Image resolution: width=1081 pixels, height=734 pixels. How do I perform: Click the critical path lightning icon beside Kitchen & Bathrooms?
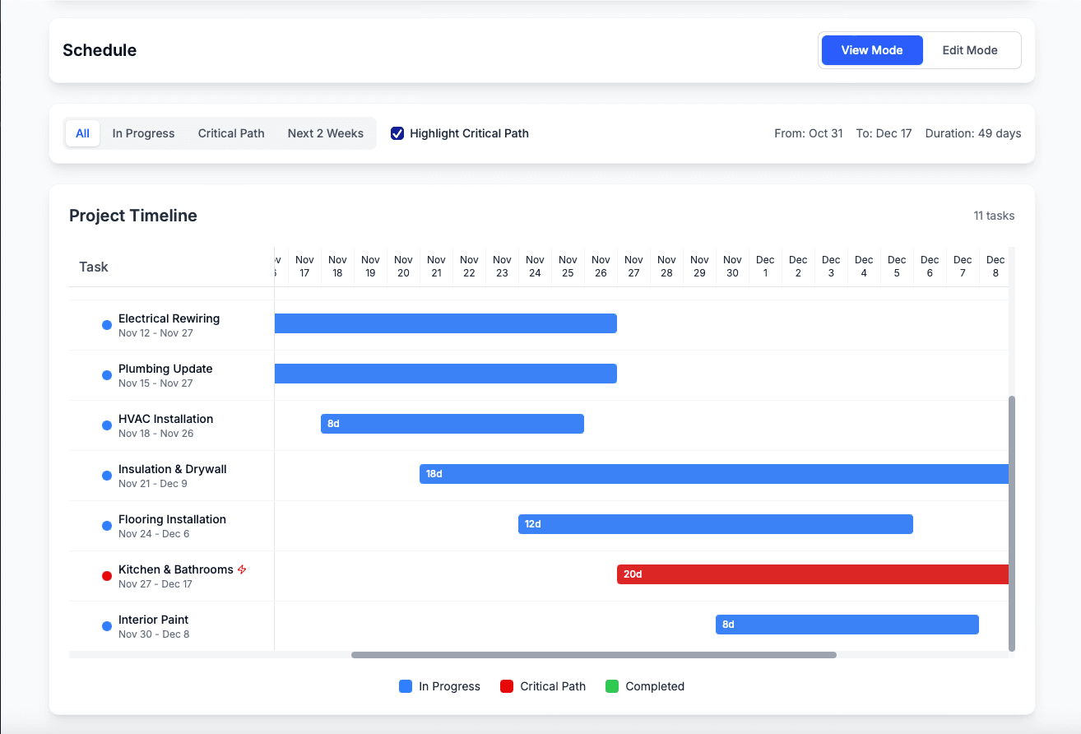tap(242, 569)
